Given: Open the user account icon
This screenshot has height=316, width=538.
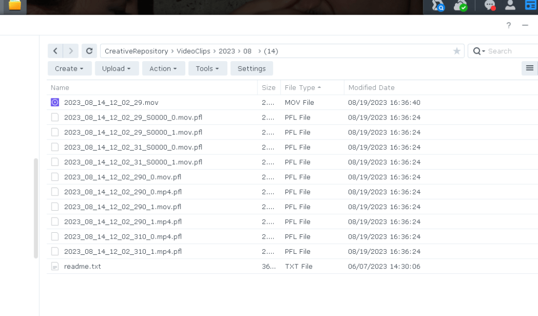Looking at the screenshot, I should pos(510,5).
